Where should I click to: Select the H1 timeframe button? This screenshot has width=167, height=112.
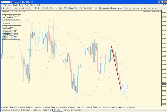(x=141, y=8)
